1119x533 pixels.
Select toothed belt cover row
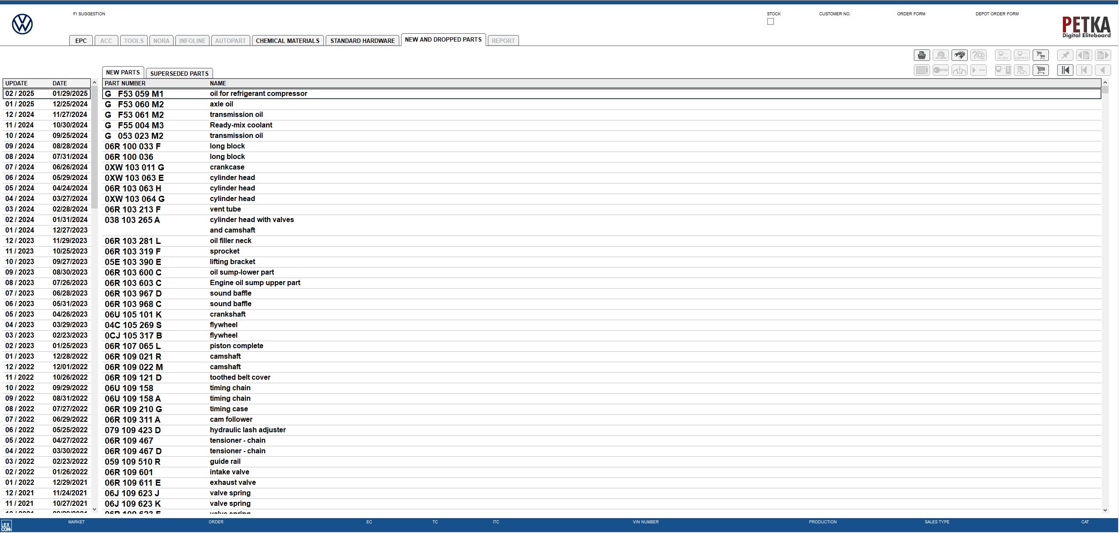[x=602, y=378]
